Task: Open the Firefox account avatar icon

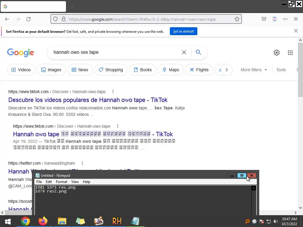Action: click(x=275, y=19)
